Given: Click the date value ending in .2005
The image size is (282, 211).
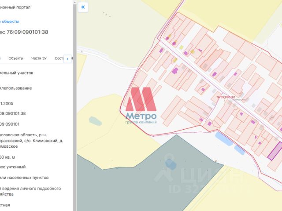Looking at the screenshot, I should (7, 104).
